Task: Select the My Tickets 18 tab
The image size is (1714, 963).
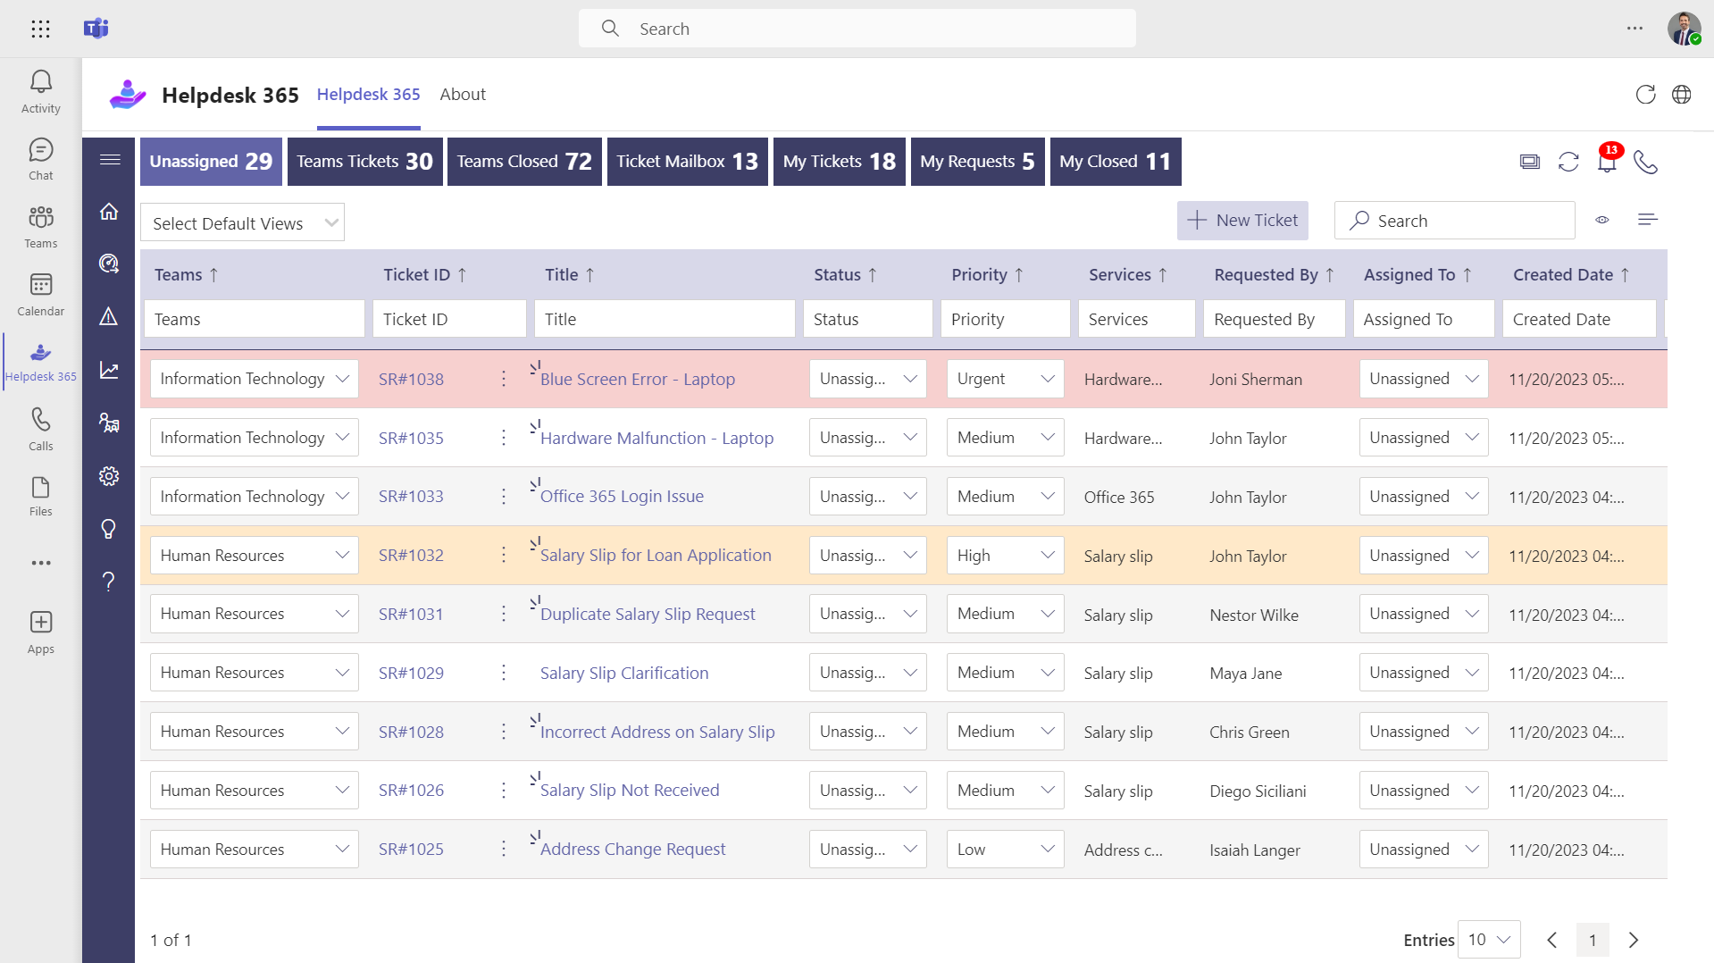Action: coord(840,162)
